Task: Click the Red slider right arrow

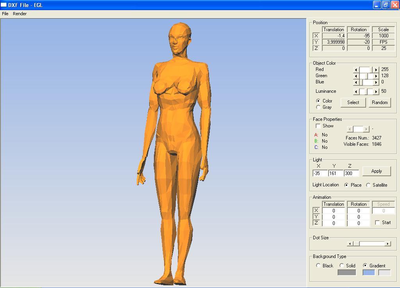Action: [376, 70]
